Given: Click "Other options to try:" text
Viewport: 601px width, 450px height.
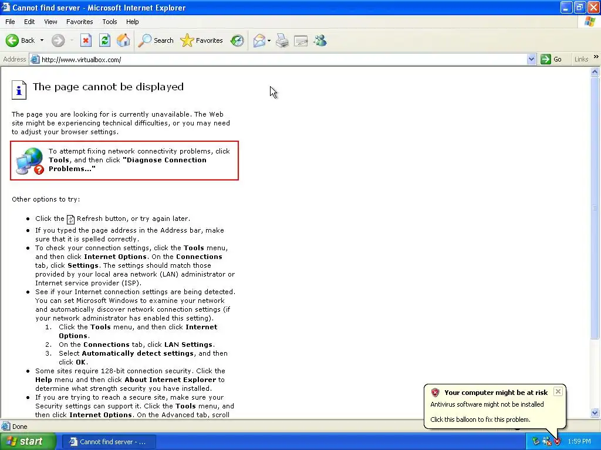Looking at the screenshot, I should (x=46, y=199).
